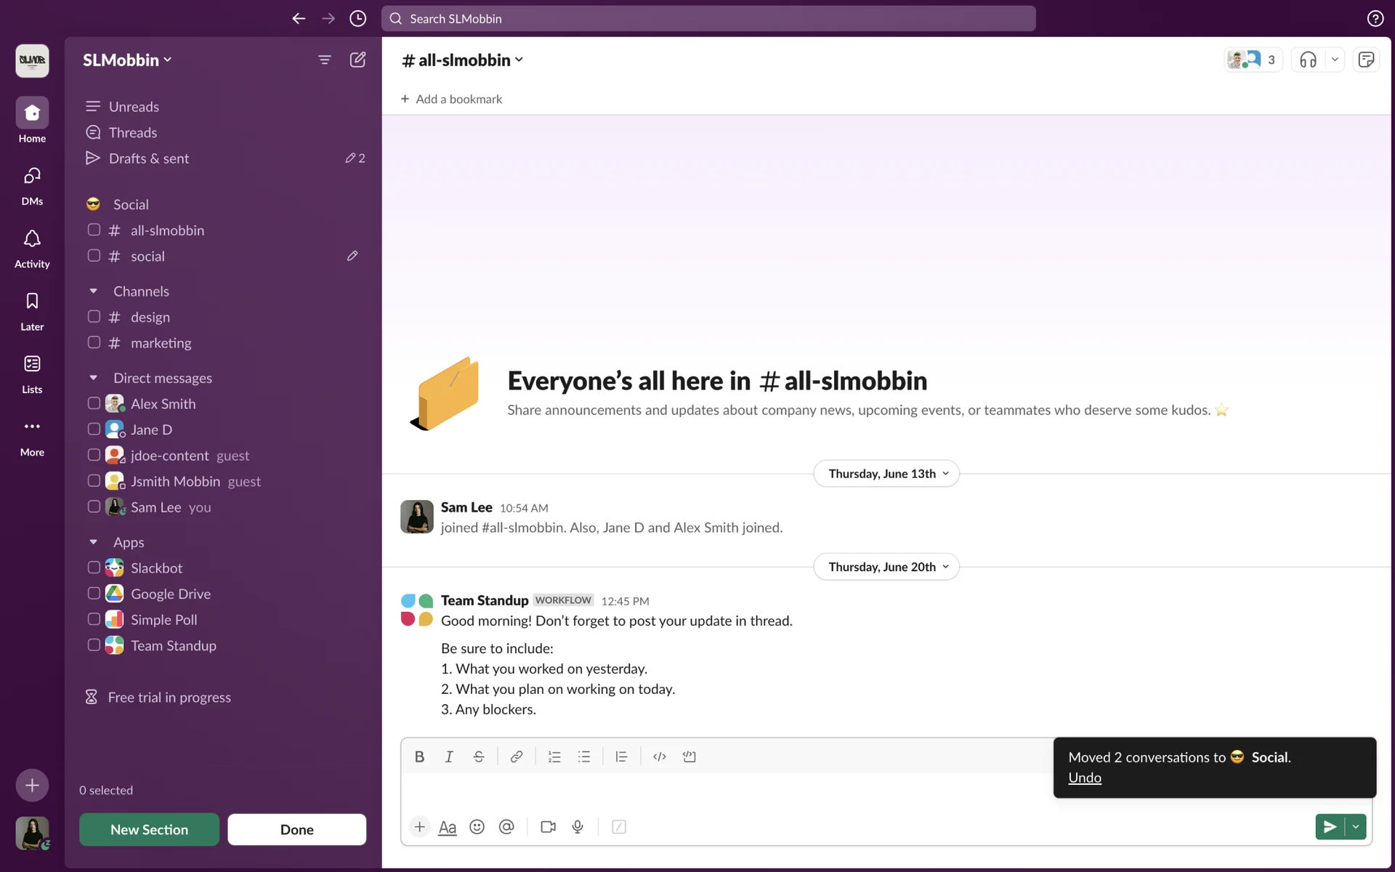Go to Threads in the sidebar
This screenshot has width=1395, height=872.
pos(133,132)
